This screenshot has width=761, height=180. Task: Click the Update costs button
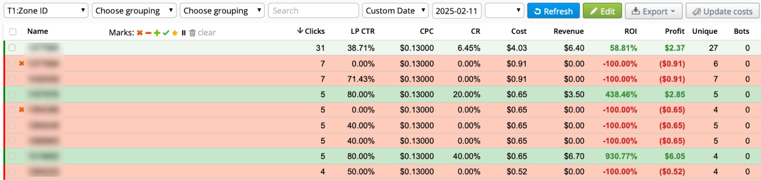[722, 11]
